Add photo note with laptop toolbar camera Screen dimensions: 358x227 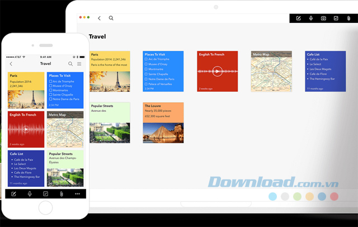pyautogui.click(x=323, y=18)
